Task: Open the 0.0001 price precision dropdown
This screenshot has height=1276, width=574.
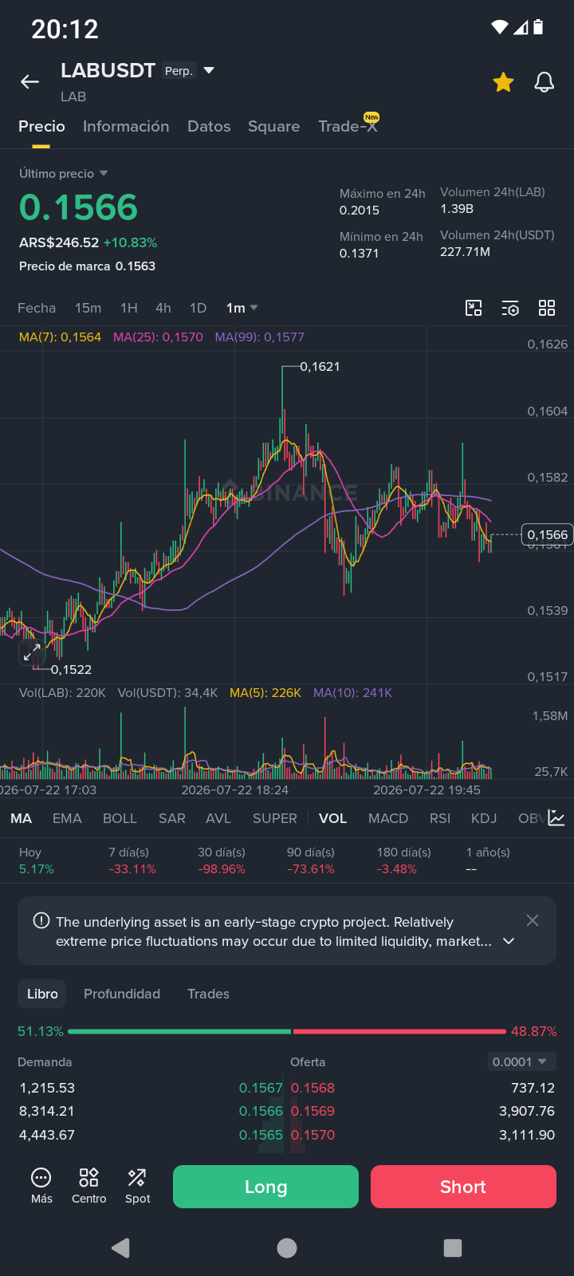Action: [x=521, y=1061]
